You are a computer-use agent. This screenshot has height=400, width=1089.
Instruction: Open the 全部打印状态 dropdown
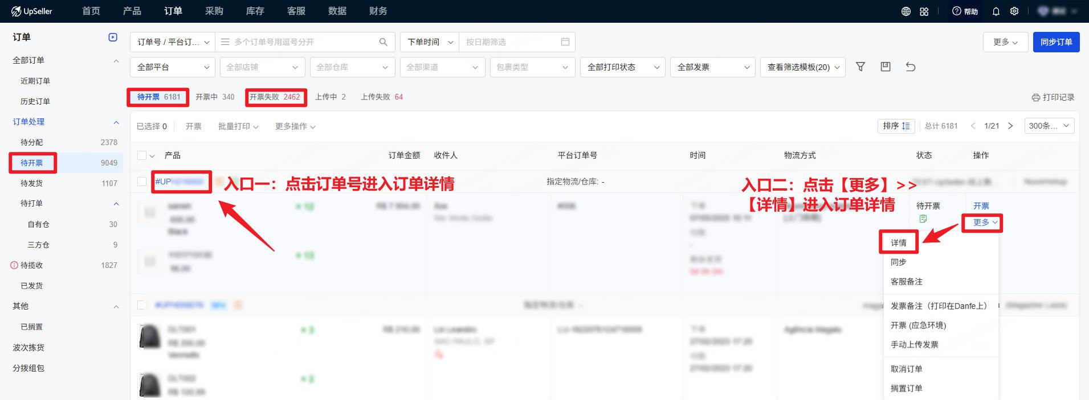(623, 67)
